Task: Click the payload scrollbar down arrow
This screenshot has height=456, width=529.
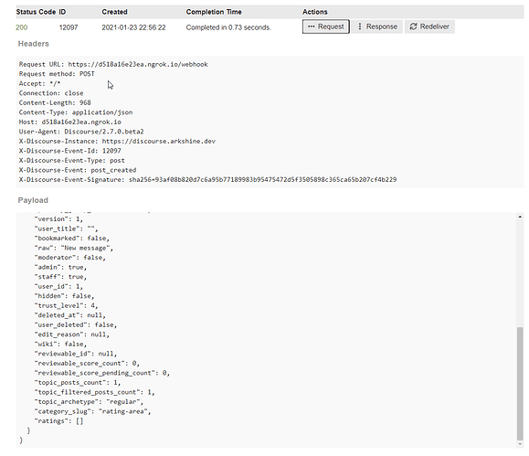Action: pos(520,444)
